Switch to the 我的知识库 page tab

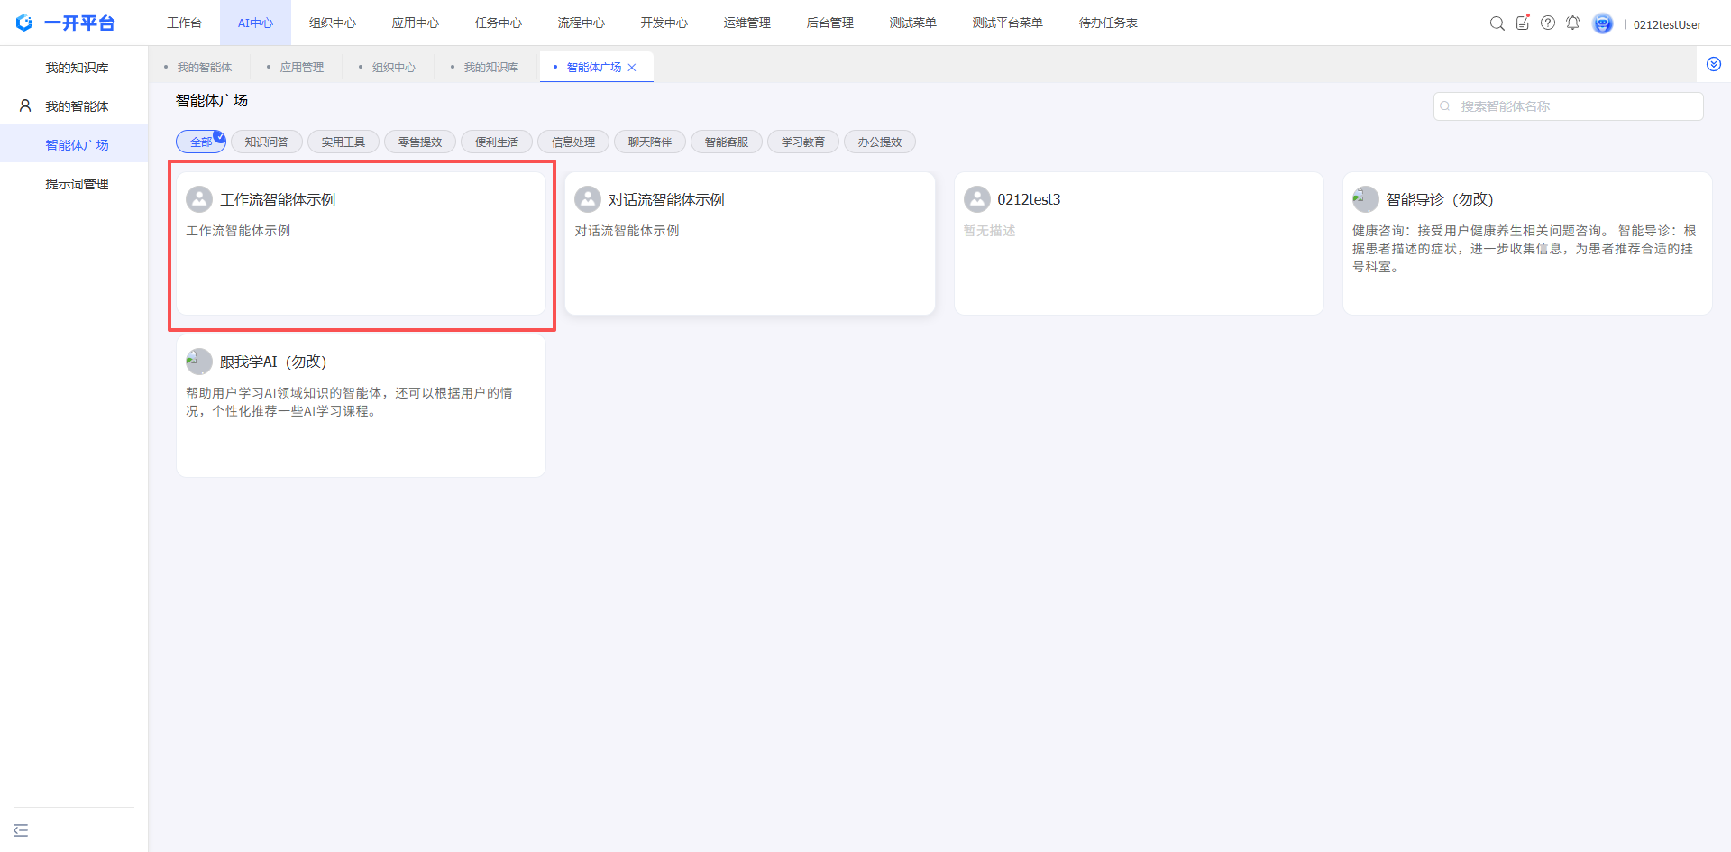[x=490, y=68]
